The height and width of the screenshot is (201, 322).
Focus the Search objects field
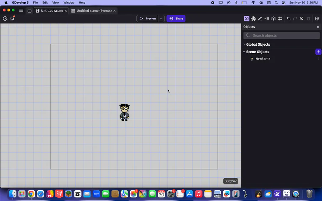[x=282, y=35]
